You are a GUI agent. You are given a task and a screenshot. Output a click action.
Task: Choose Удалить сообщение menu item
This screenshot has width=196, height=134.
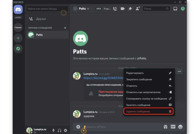(x=149, y=111)
